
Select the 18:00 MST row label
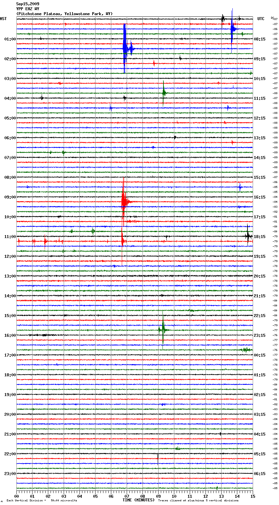10,375
